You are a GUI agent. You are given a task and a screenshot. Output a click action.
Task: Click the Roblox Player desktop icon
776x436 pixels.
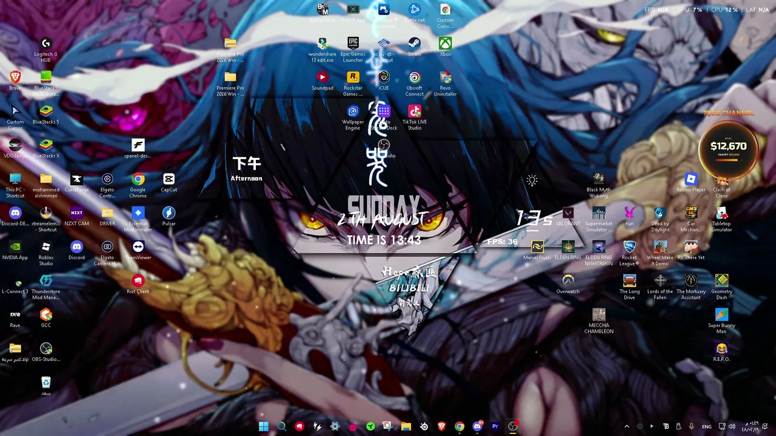tap(691, 182)
